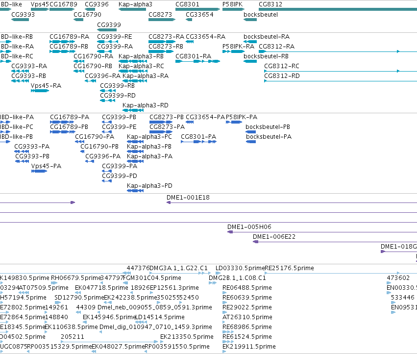Click the CG33654 gene label

coord(199,14)
